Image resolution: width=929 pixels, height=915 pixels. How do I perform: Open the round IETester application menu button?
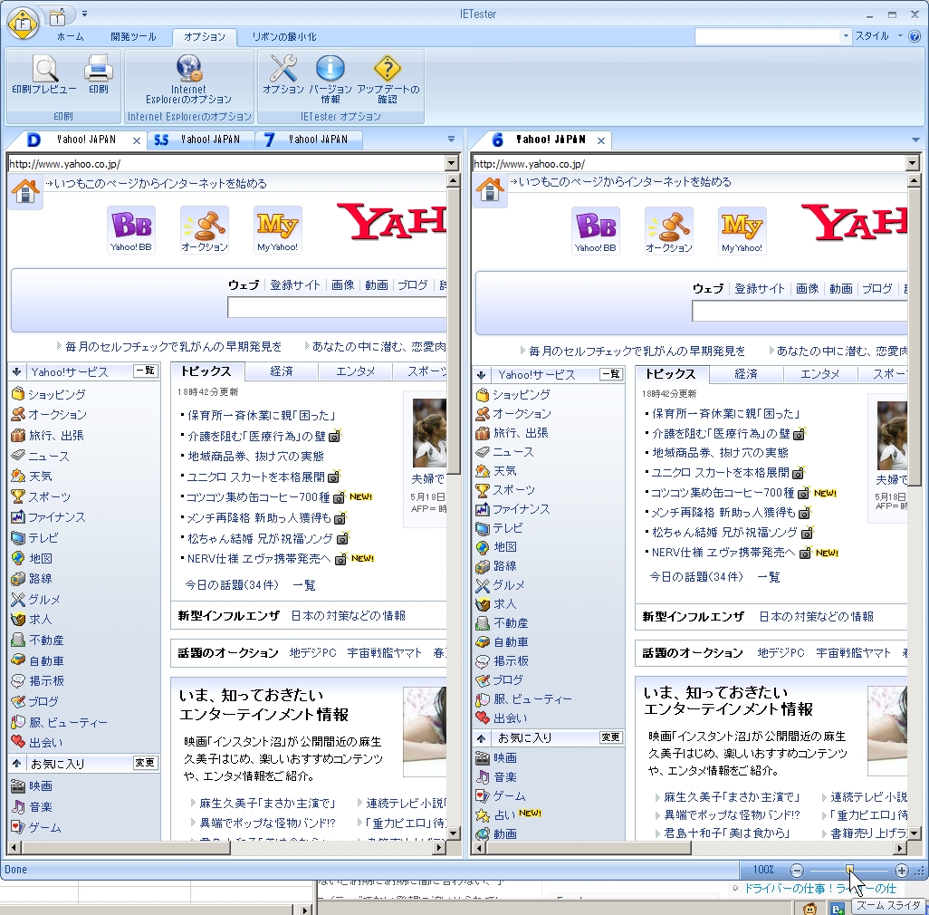[x=23, y=24]
